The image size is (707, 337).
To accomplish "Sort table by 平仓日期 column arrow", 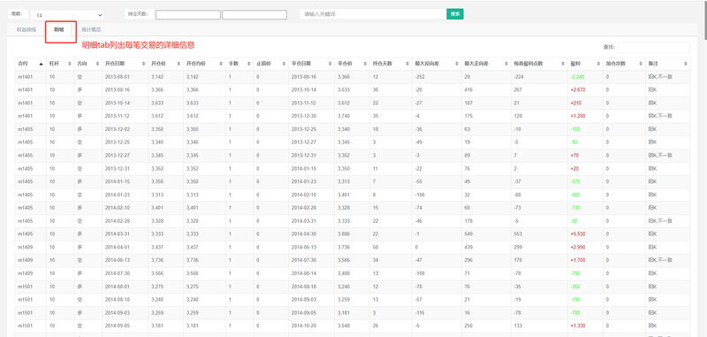I will (x=331, y=64).
